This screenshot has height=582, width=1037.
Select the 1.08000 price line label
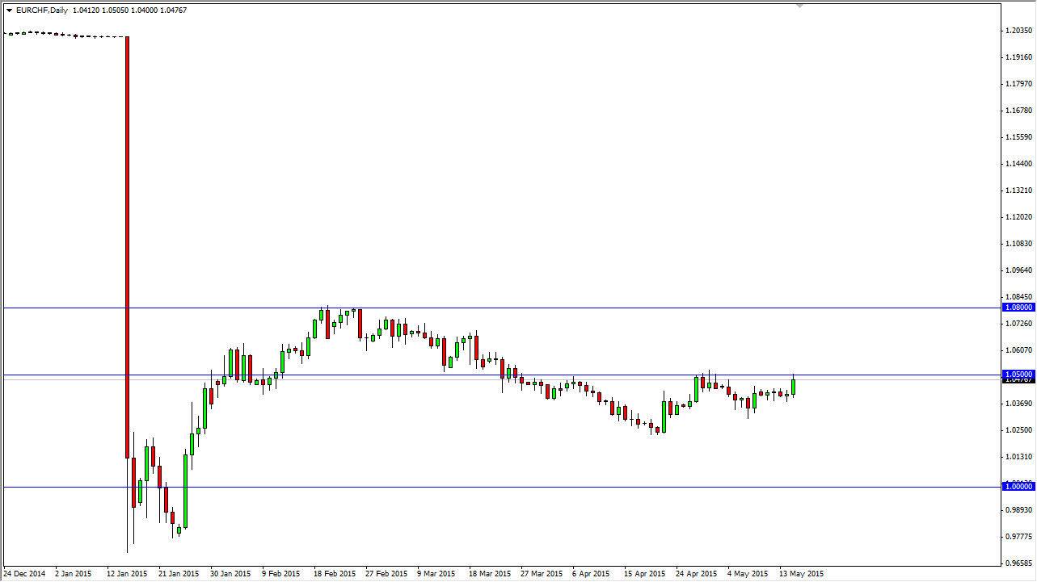tap(1017, 308)
